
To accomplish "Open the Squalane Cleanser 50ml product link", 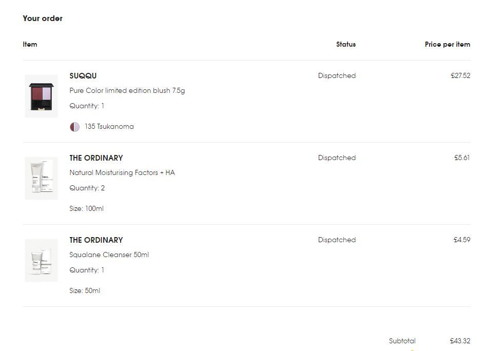I will pyautogui.click(x=109, y=255).
